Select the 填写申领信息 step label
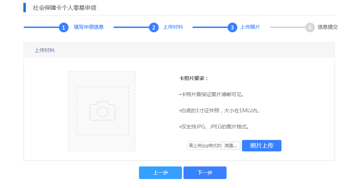 (89, 27)
